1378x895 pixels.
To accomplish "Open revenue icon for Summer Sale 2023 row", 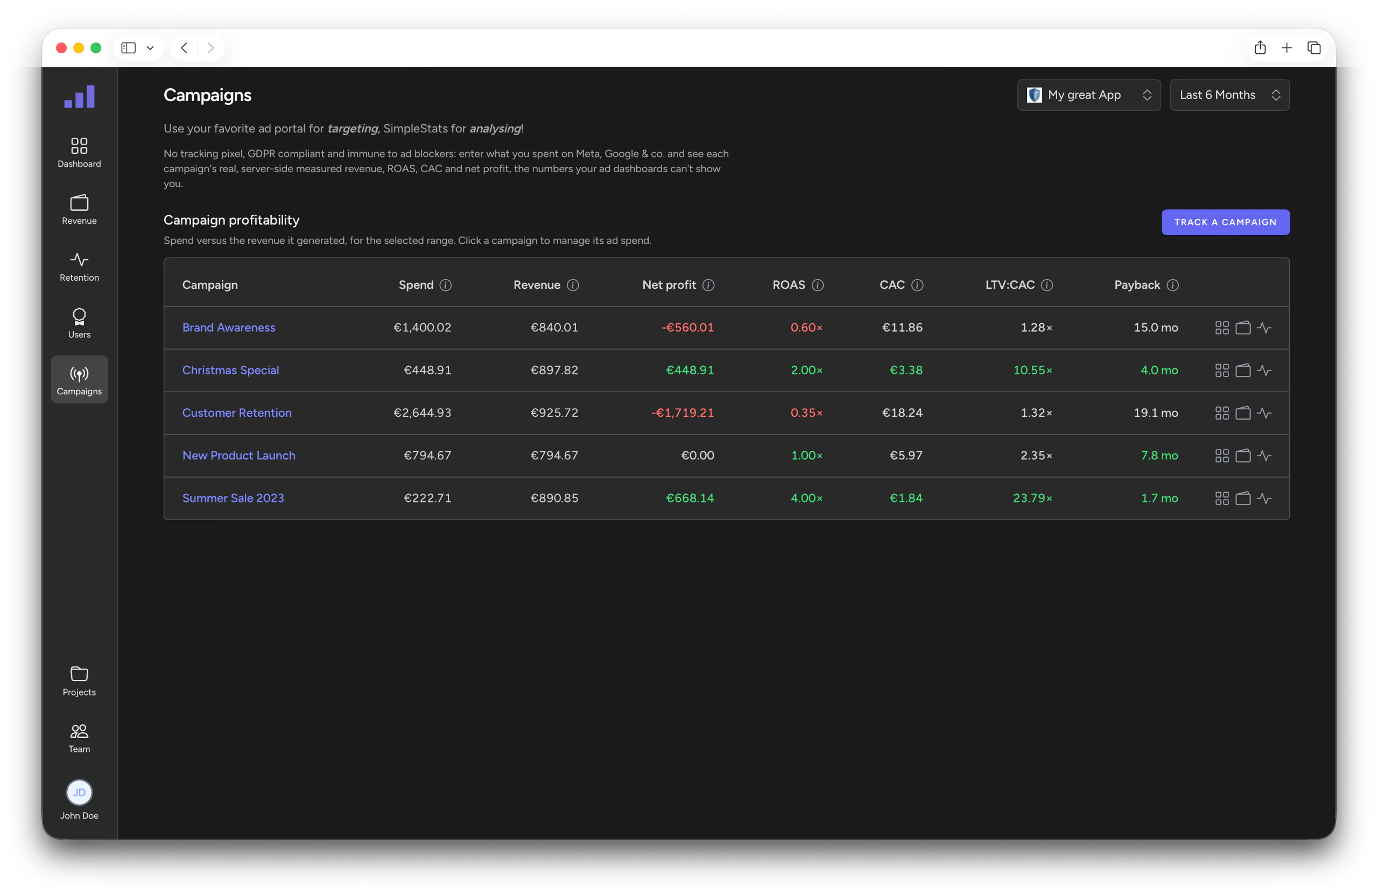I will (x=1243, y=499).
